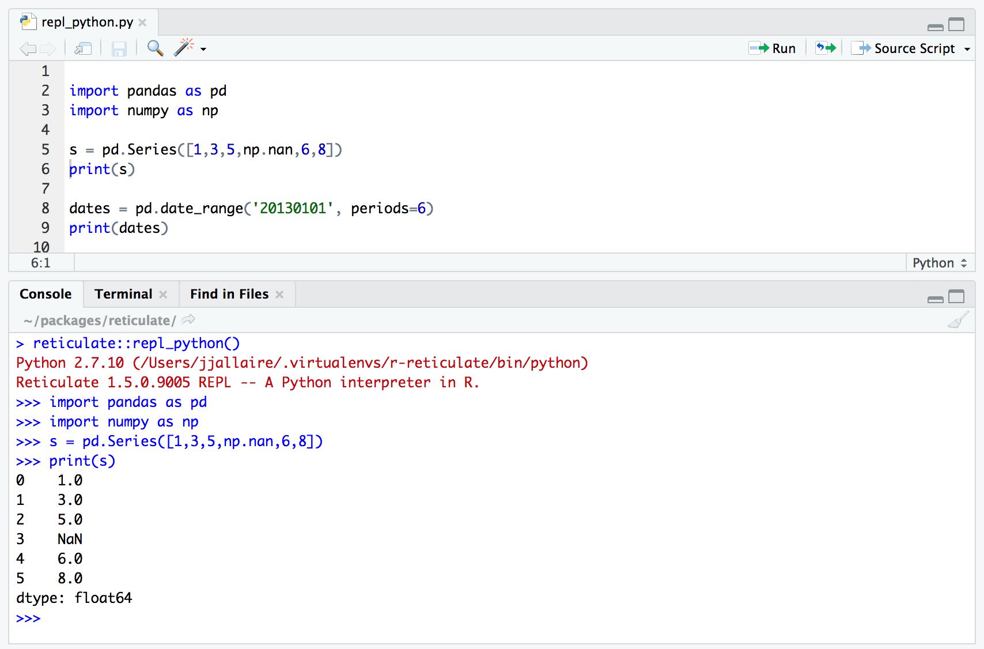Close the repl_python.py editor tab
This screenshot has width=984, height=649.
coord(142,22)
